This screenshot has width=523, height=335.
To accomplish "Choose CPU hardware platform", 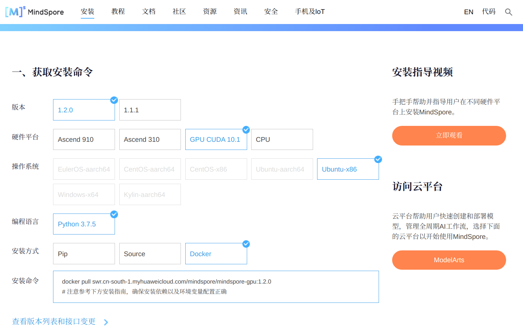I will coord(282,139).
